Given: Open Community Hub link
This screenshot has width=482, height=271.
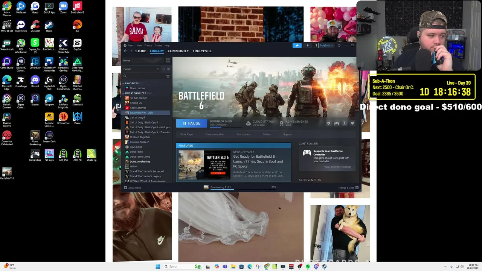Looking at the screenshot, I should coord(215,134).
